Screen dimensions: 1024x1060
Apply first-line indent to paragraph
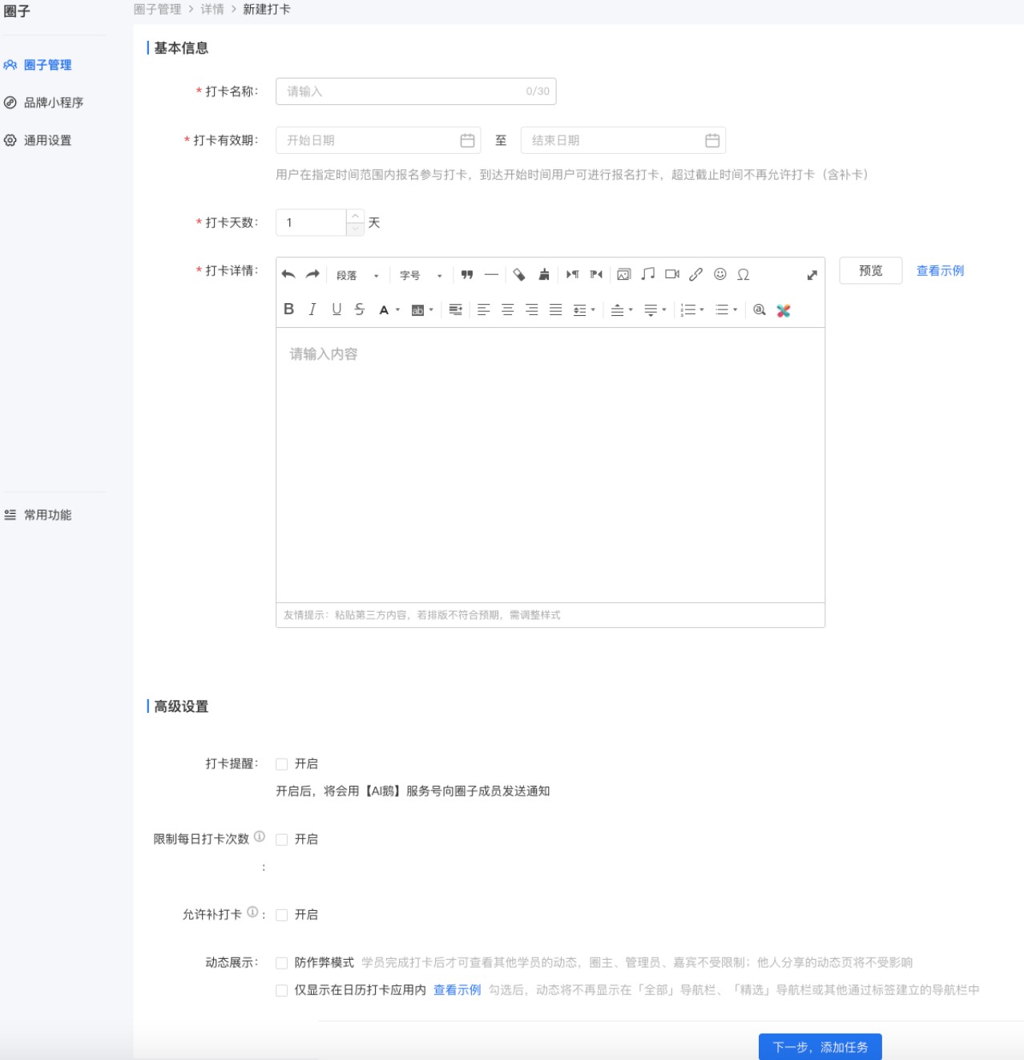coord(456,310)
